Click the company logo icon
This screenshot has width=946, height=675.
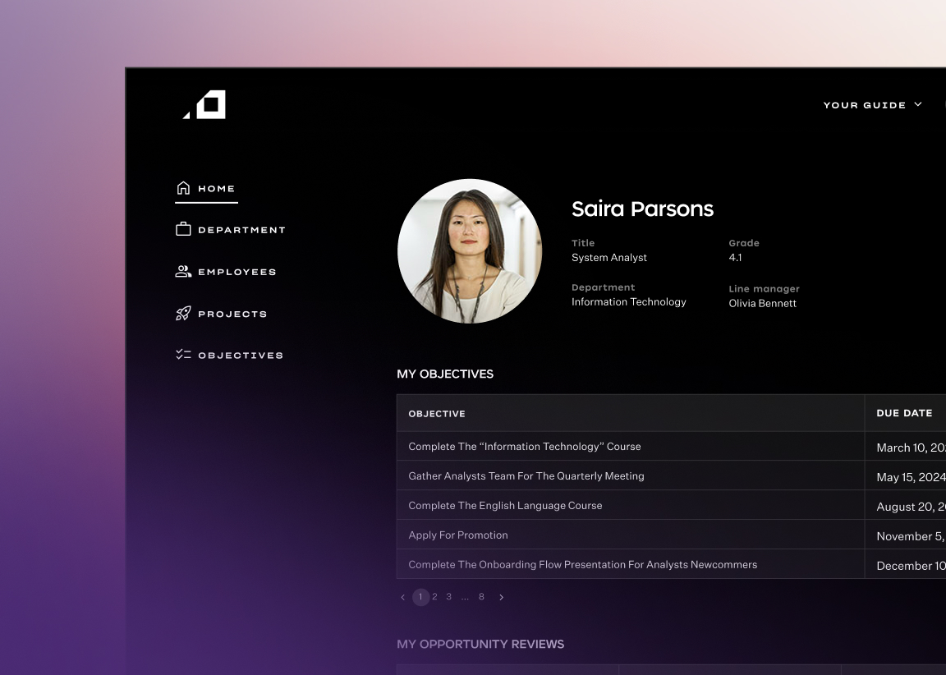click(204, 104)
